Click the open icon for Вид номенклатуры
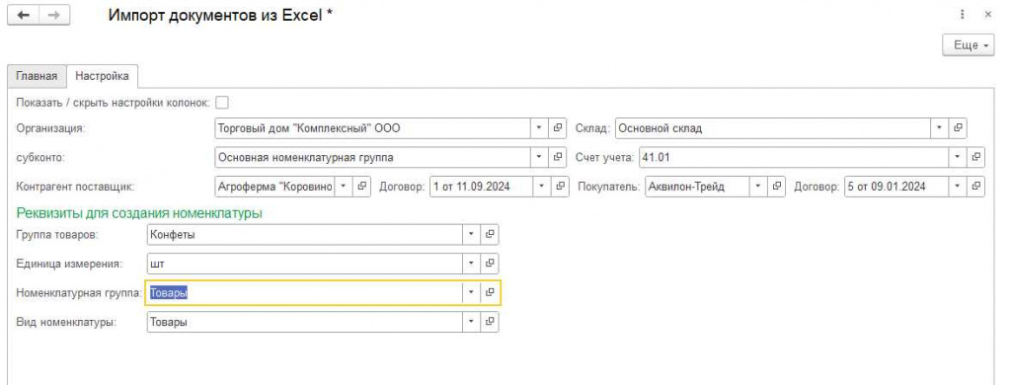Viewport: 1011px width, 385px height. point(490,321)
